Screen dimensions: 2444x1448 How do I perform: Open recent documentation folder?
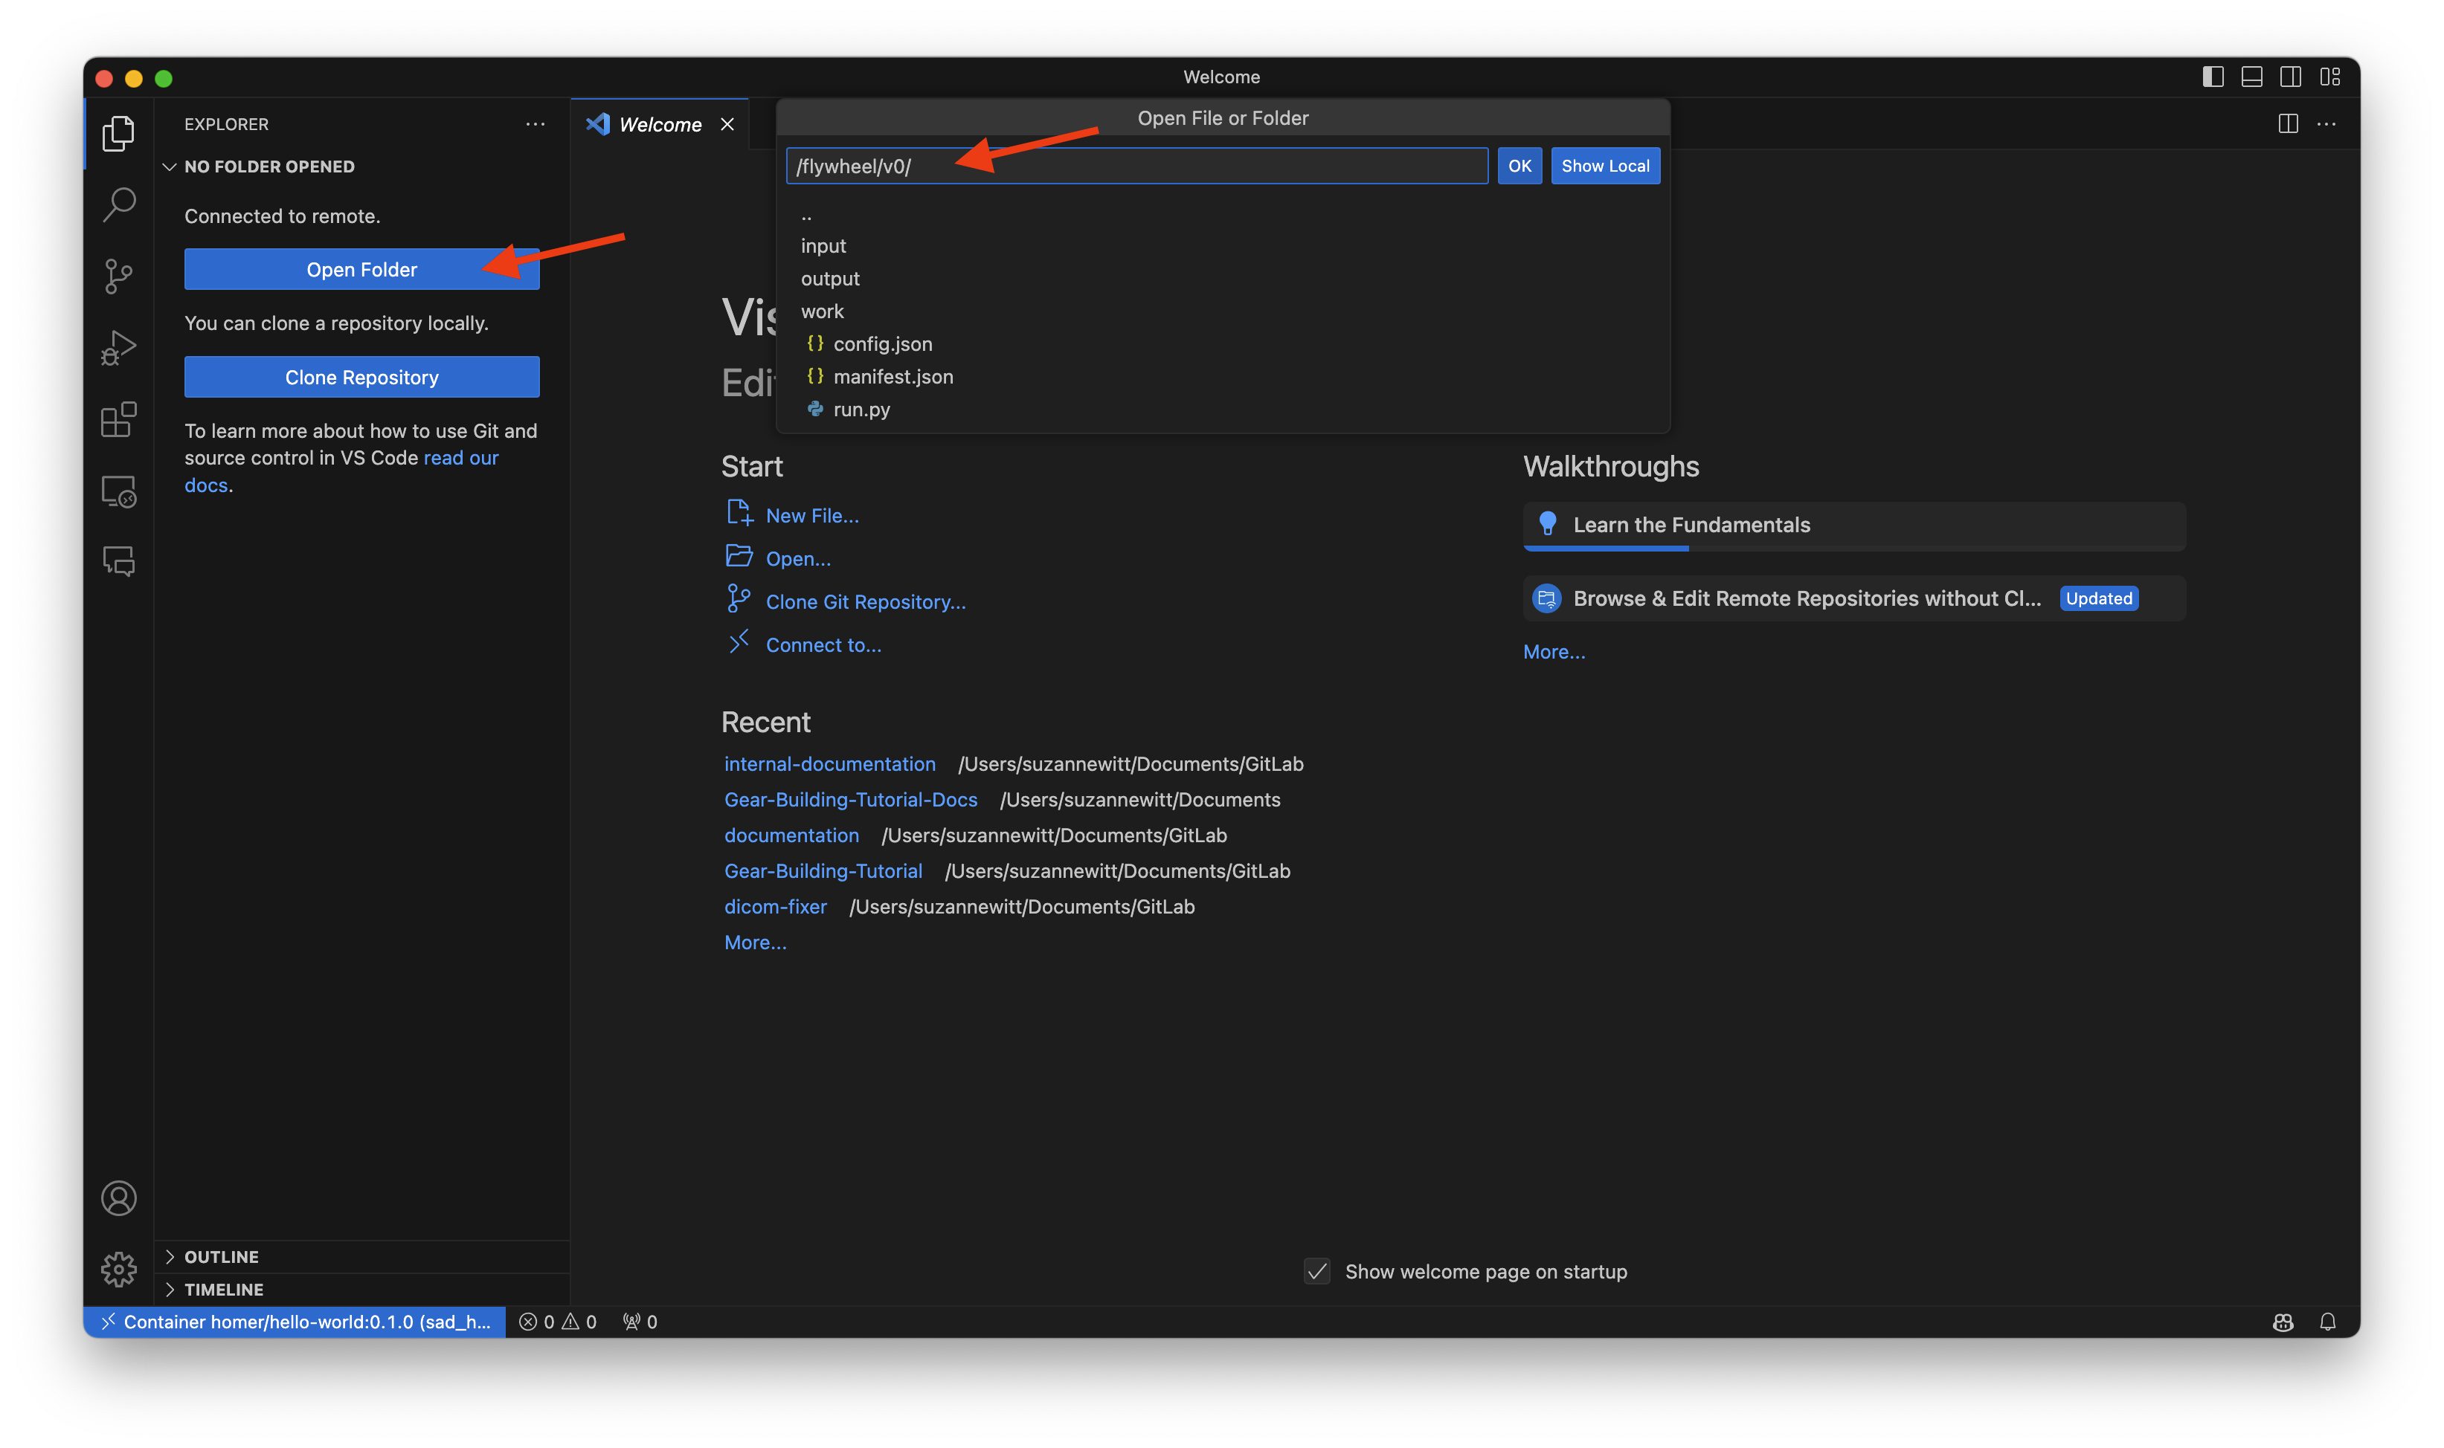tap(791, 835)
